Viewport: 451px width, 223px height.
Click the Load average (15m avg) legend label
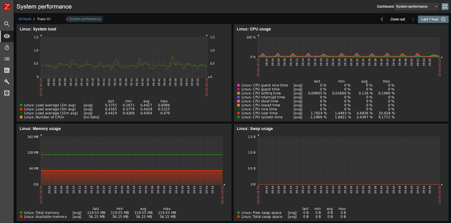(51, 113)
